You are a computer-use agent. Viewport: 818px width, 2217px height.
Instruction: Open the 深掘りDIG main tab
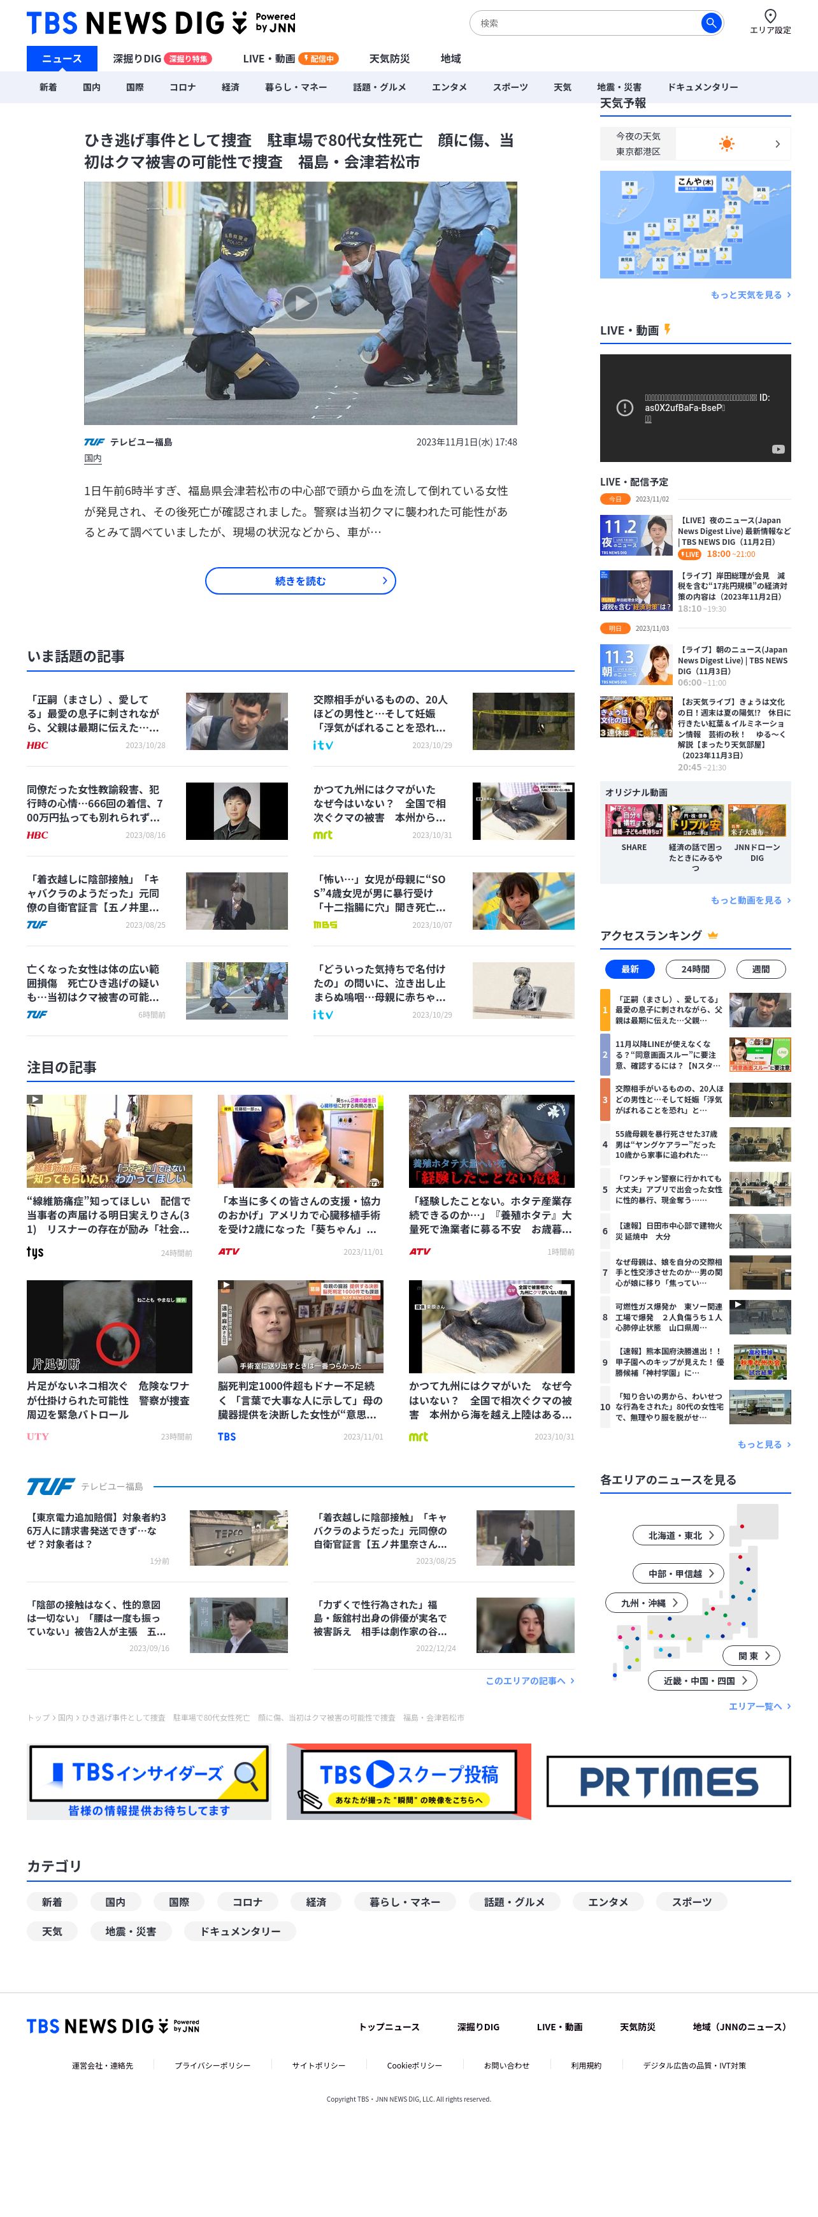point(162,59)
